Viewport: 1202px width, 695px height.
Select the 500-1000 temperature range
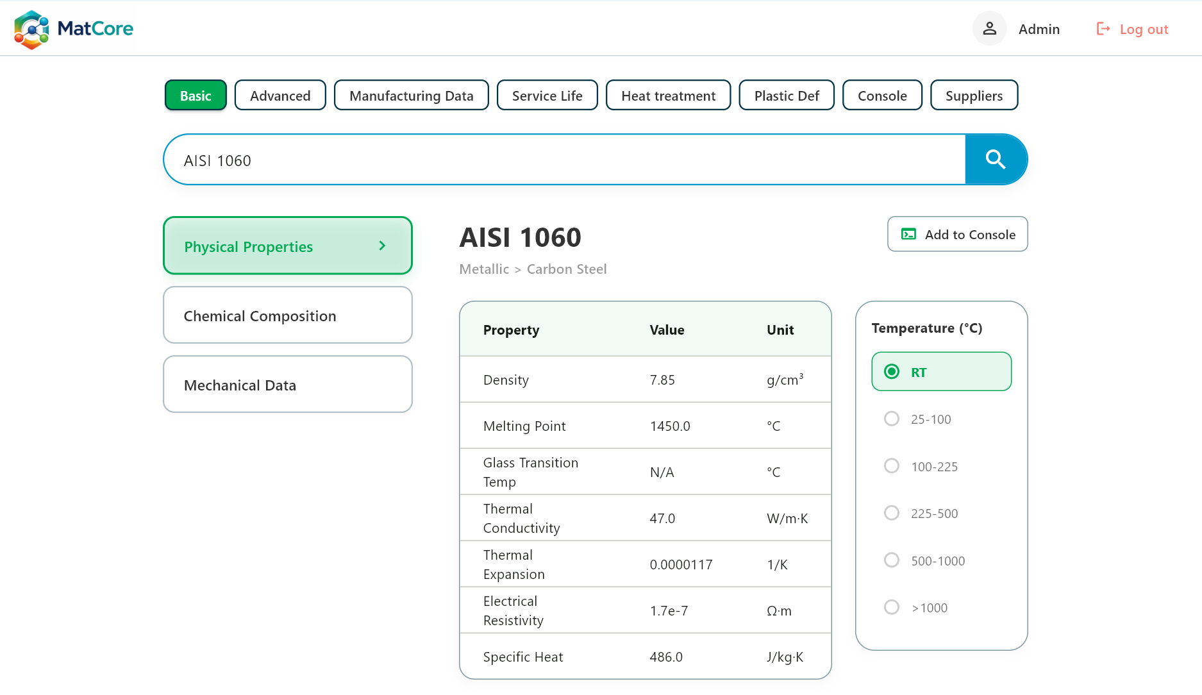(892, 560)
